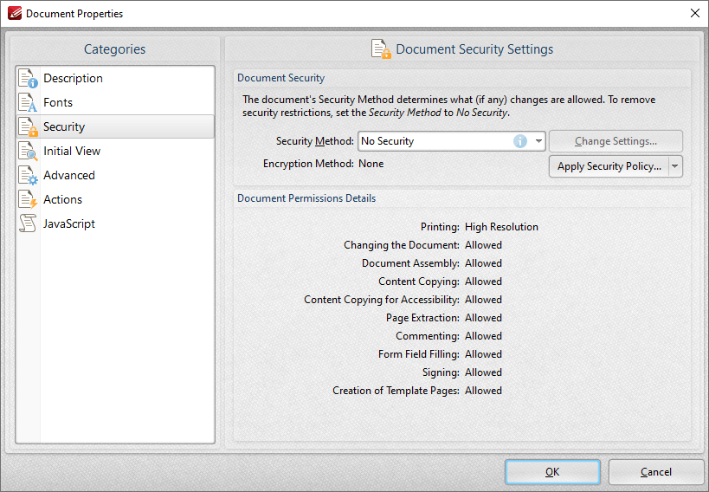Open the Actions category
Image resolution: width=709 pixels, height=492 pixels.
click(115, 199)
